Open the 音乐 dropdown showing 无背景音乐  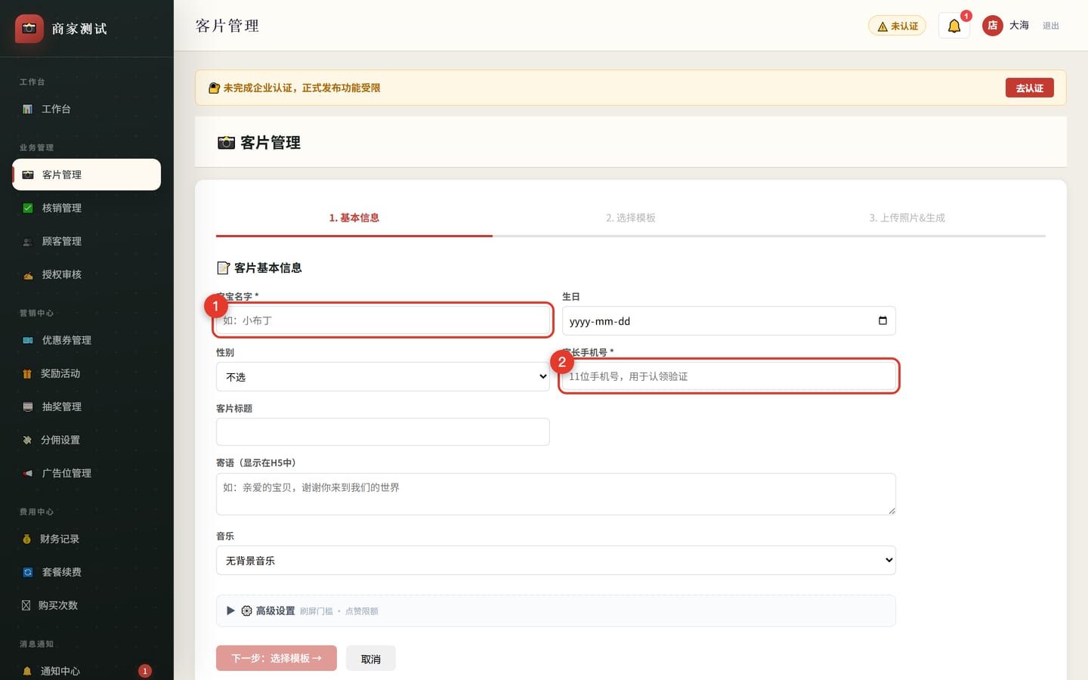[x=556, y=560]
